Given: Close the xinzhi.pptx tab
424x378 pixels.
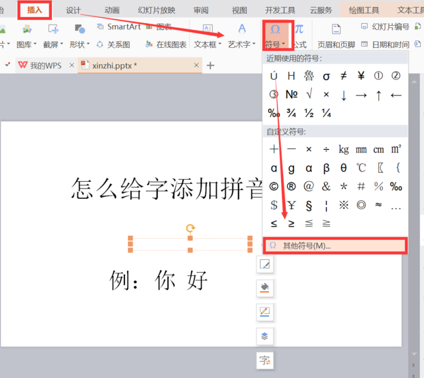Looking at the screenshot, I should [x=196, y=65].
